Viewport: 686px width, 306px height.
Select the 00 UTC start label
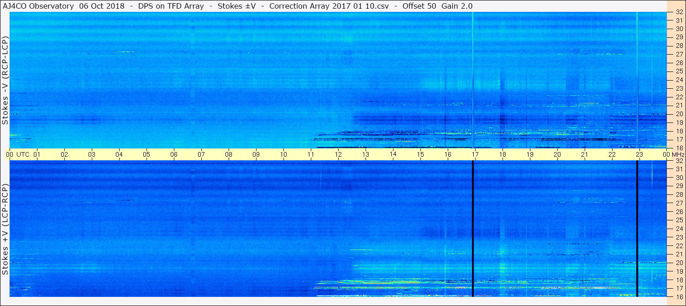(x=18, y=154)
